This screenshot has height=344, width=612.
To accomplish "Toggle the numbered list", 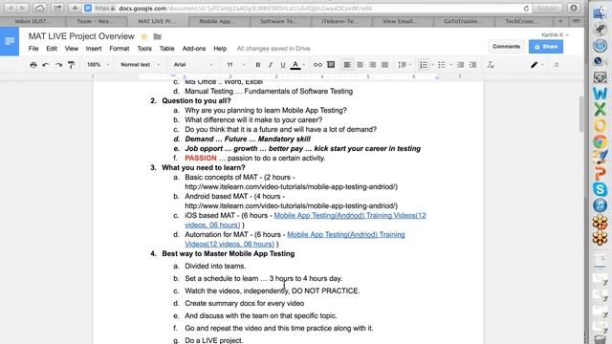I will [424, 65].
